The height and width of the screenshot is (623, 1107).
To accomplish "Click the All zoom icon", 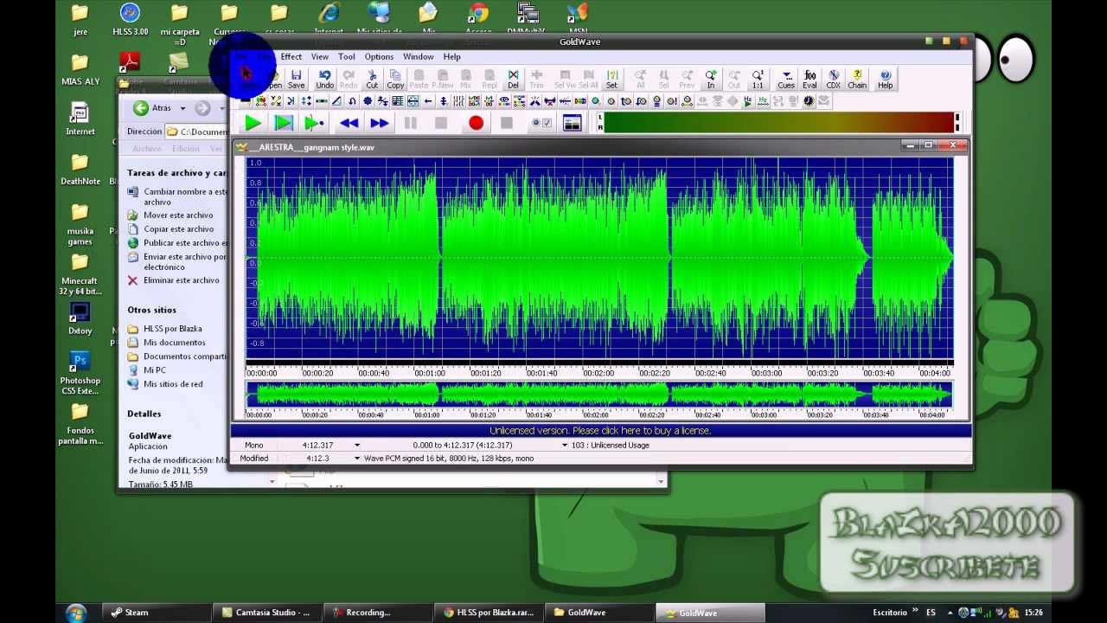I will [x=640, y=80].
